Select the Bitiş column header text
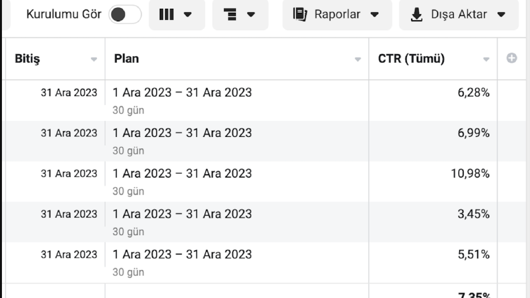The width and height of the screenshot is (530, 298). pos(27,59)
